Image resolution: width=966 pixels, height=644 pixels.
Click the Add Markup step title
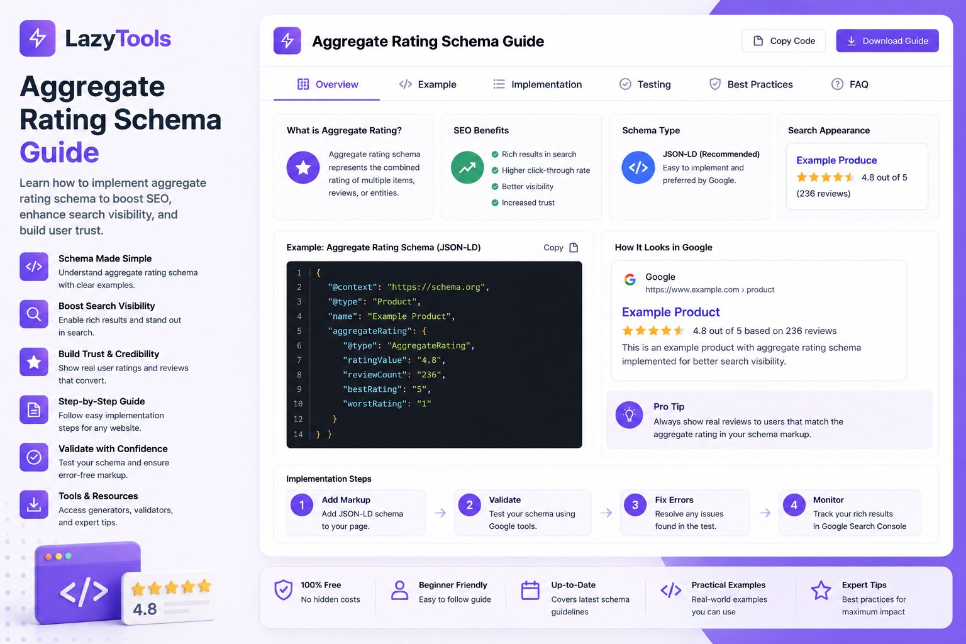pyautogui.click(x=346, y=500)
